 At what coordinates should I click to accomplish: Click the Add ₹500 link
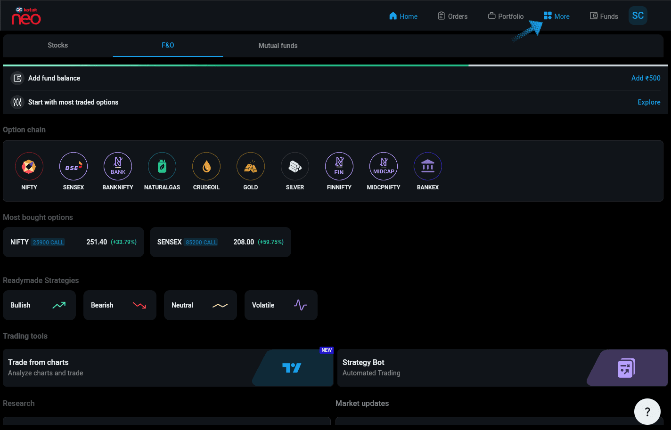point(646,78)
